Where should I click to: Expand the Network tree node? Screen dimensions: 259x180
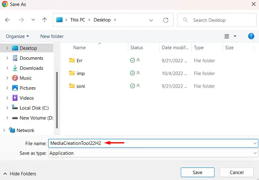pyautogui.click(x=4, y=130)
